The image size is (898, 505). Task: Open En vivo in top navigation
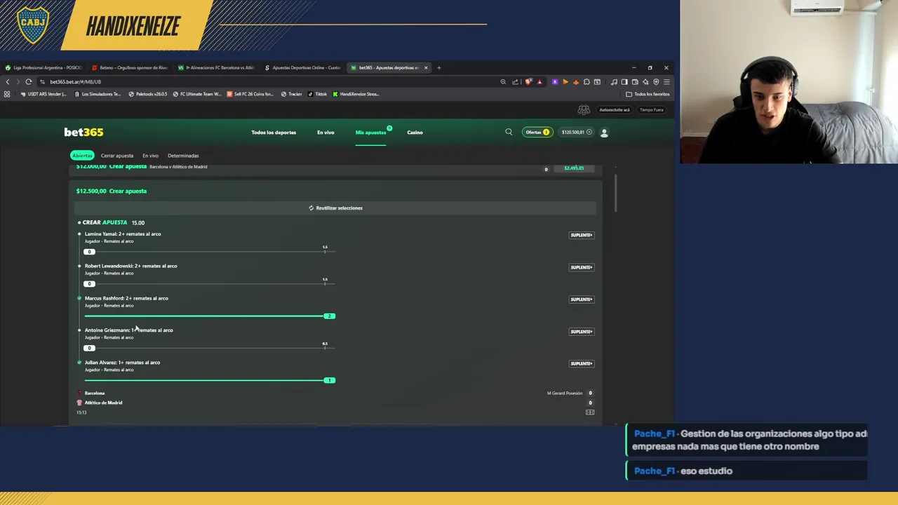click(x=326, y=133)
